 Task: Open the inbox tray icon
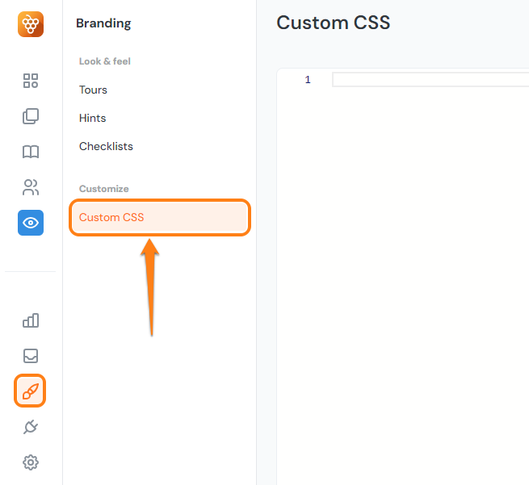[31, 356]
